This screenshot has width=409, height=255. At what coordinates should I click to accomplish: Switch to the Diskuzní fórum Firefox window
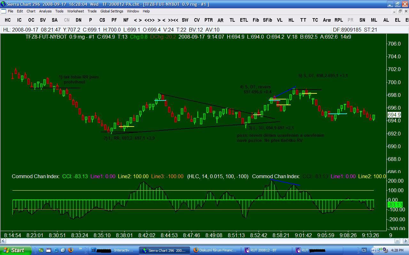(215, 250)
